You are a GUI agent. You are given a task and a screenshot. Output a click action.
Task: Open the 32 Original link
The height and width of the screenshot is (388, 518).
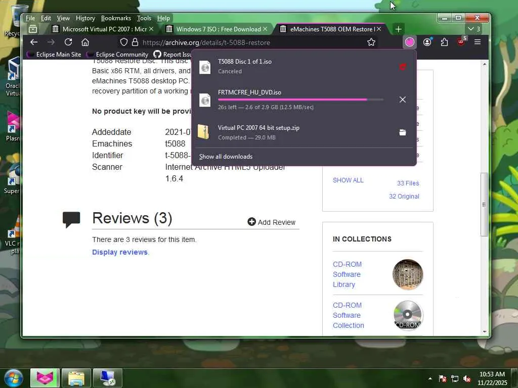[404, 197]
